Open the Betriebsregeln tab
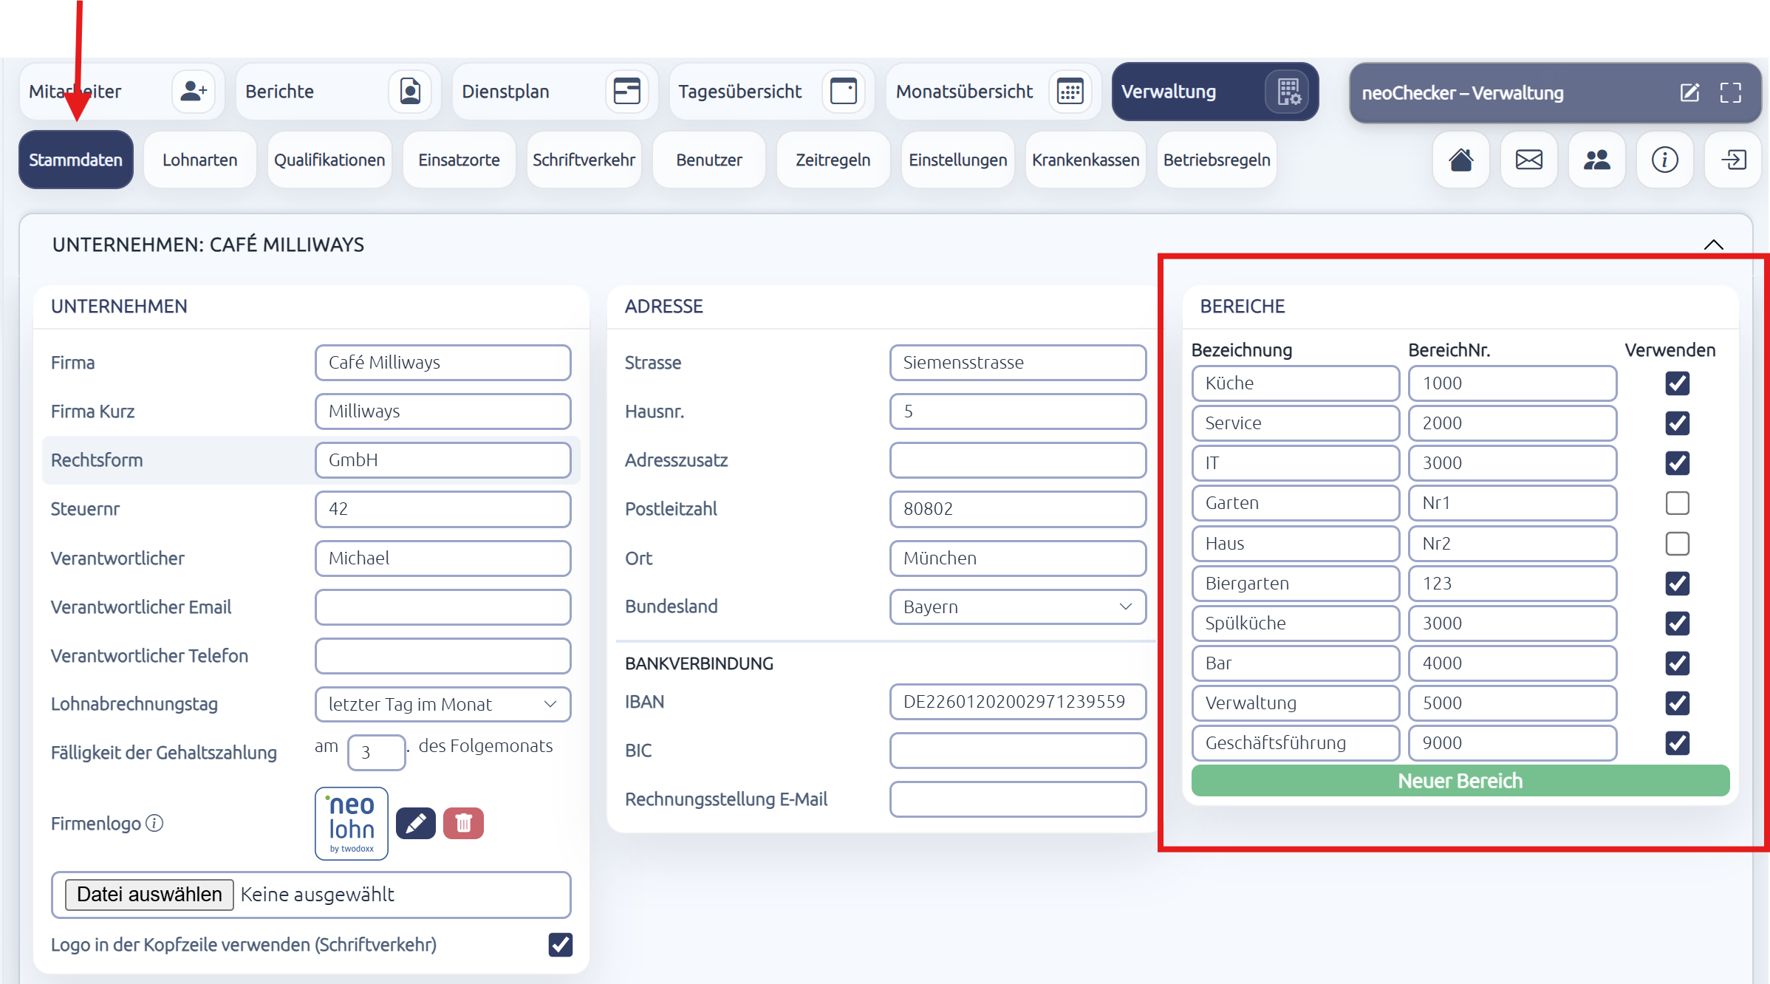This screenshot has height=984, width=1770. [x=1217, y=160]
